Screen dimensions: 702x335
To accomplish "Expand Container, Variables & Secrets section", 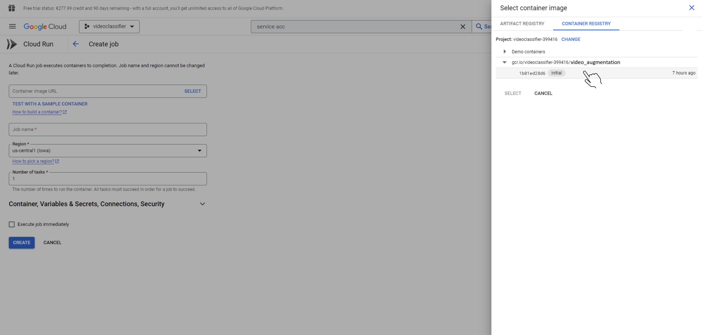I will [x=202, y=204].
